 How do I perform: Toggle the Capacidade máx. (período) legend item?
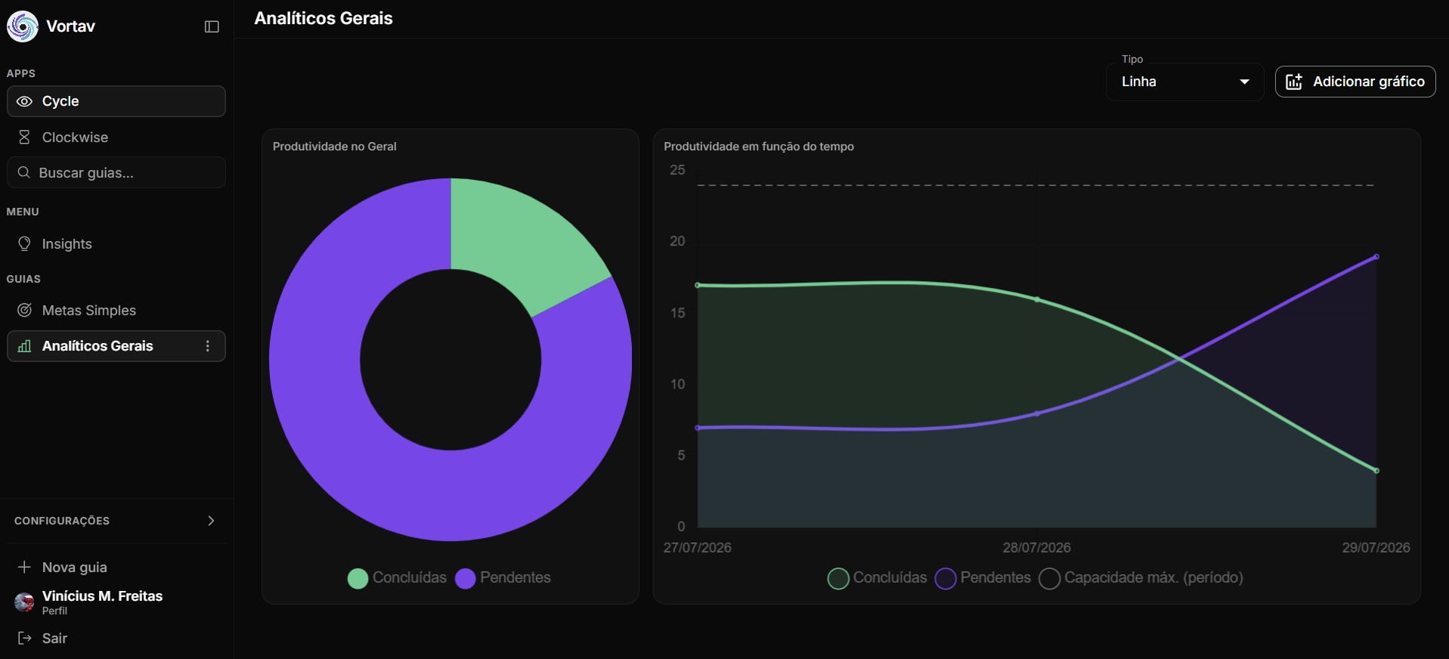(x=1141, y=578)
